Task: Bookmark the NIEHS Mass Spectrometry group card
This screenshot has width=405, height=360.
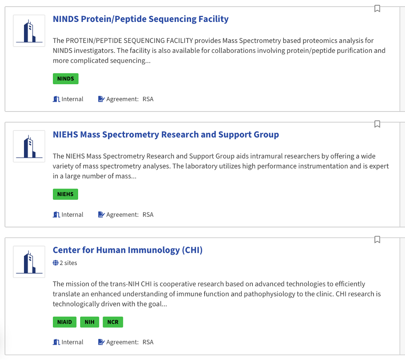Action: (x=377, y=124)
